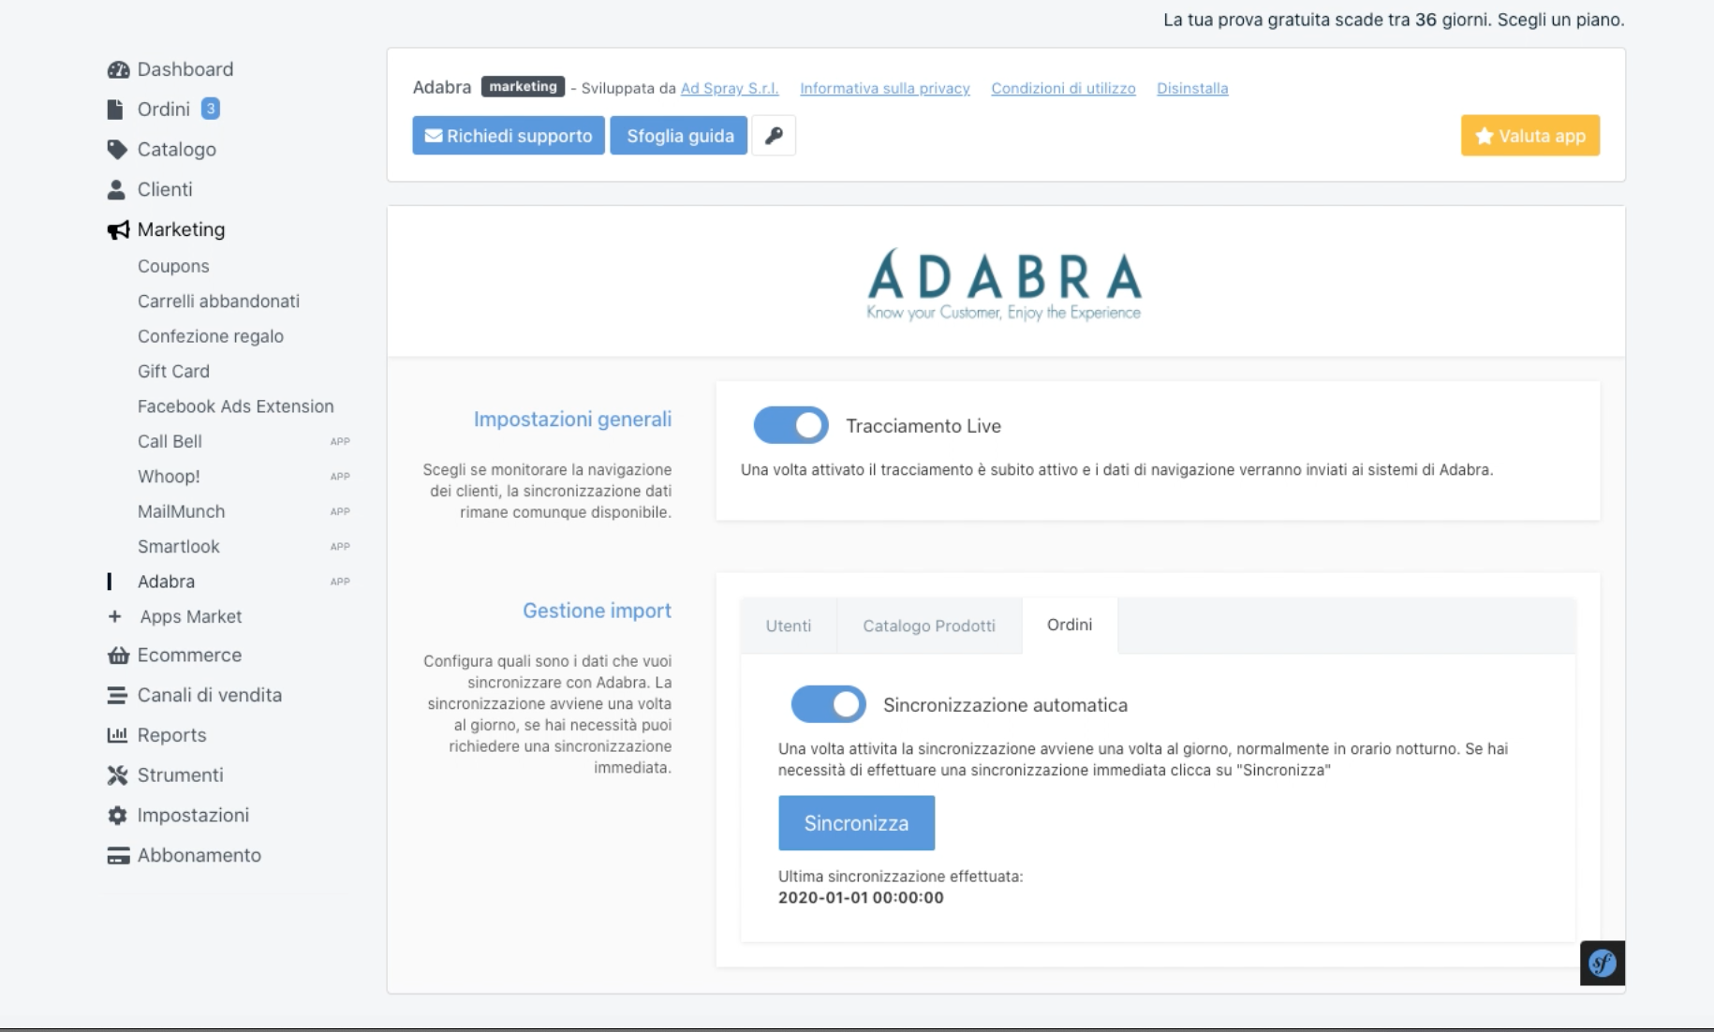
Task: Click the orders badge showing 3
Action: pyautogui.click(x=211, y=109)
